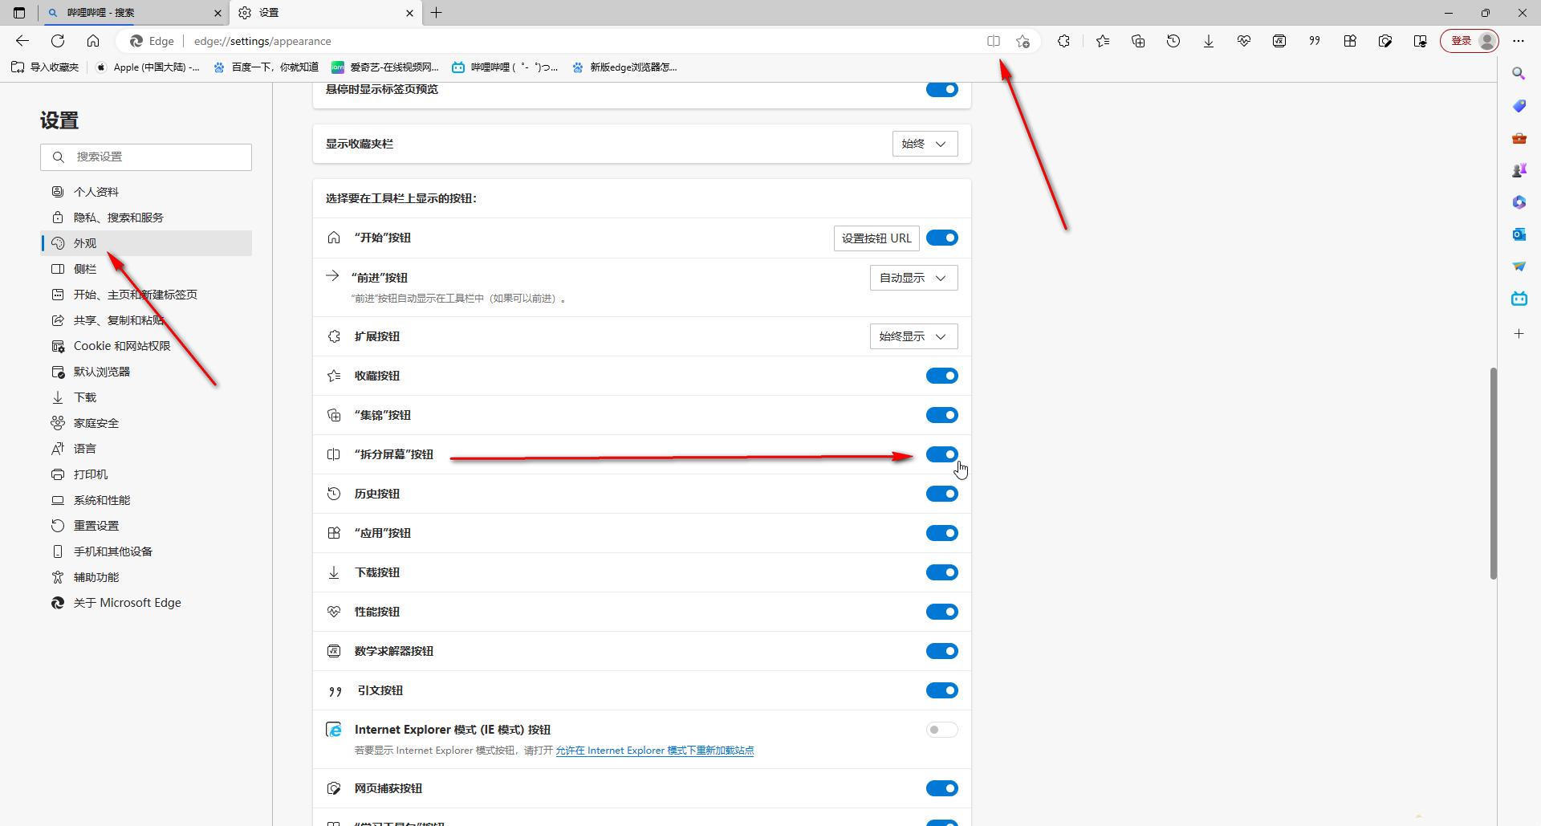This screenshot has width=1541, height=826.
Task: Toggle the "开始"按钮 switch
Action: coord(942,238)
